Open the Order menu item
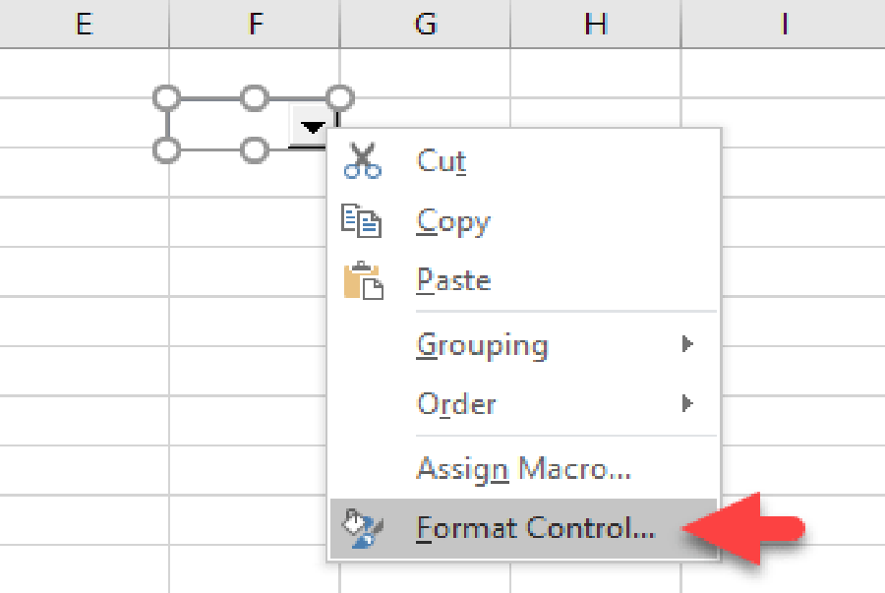This screenshot has height=593, width=885. tap(523, 404)
